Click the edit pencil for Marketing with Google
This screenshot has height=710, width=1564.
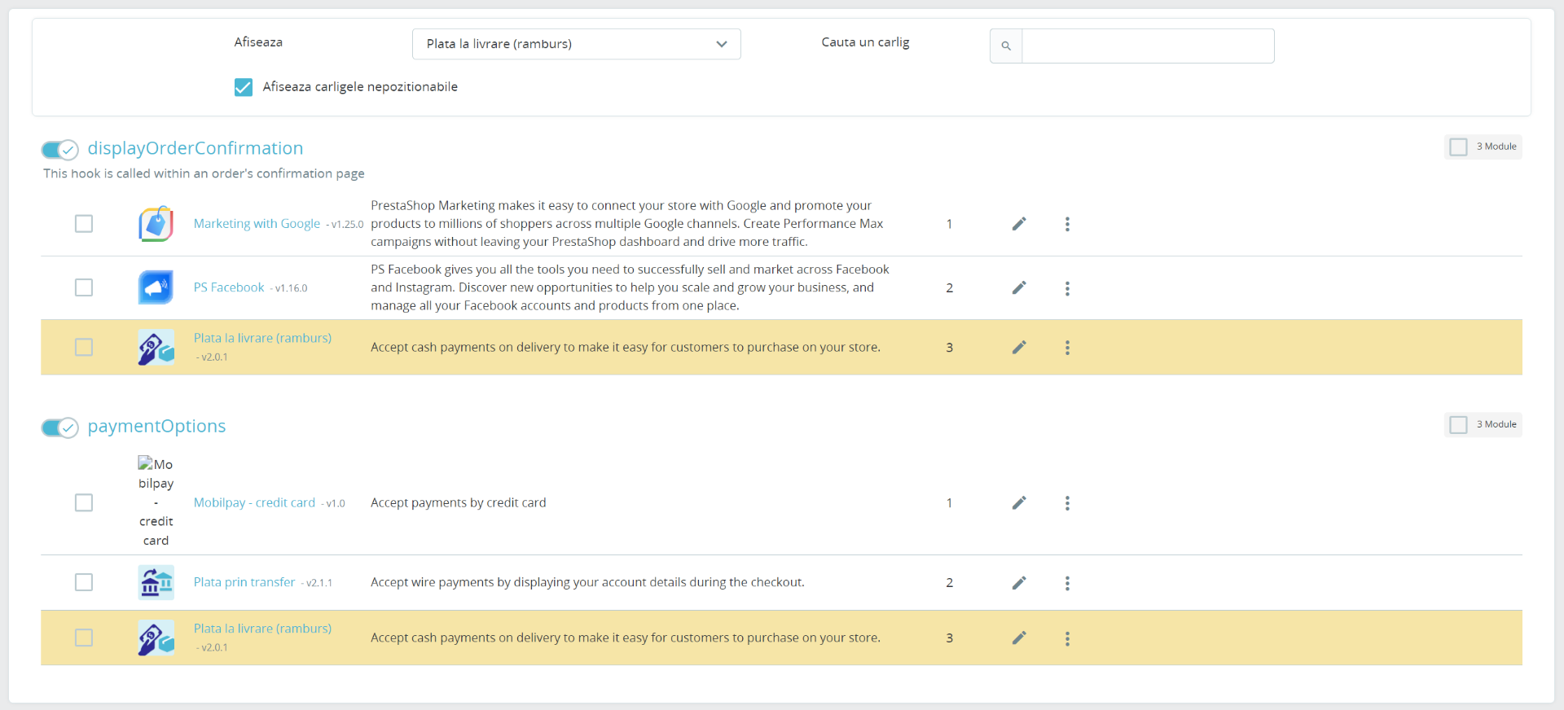(x=1019, y=224)
